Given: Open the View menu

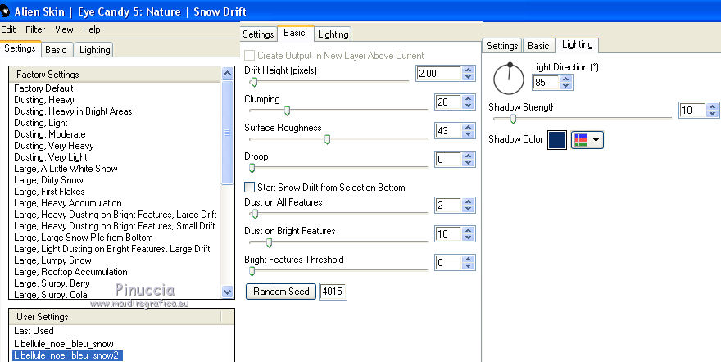Looking at the screenshot, I should coord(64,29).
